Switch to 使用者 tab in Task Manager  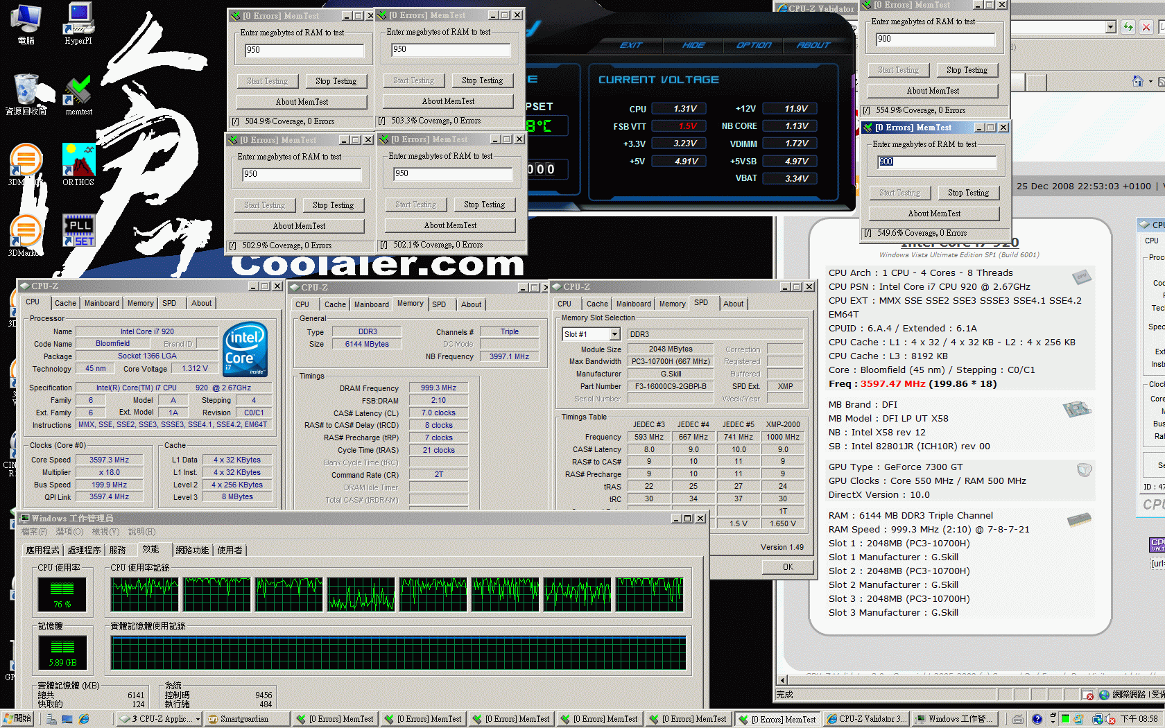tap(230, 550)
